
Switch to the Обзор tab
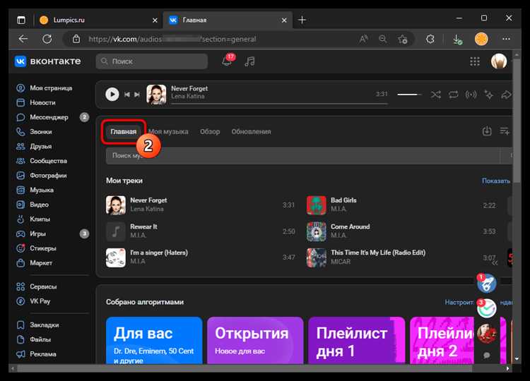click(210, 132)
